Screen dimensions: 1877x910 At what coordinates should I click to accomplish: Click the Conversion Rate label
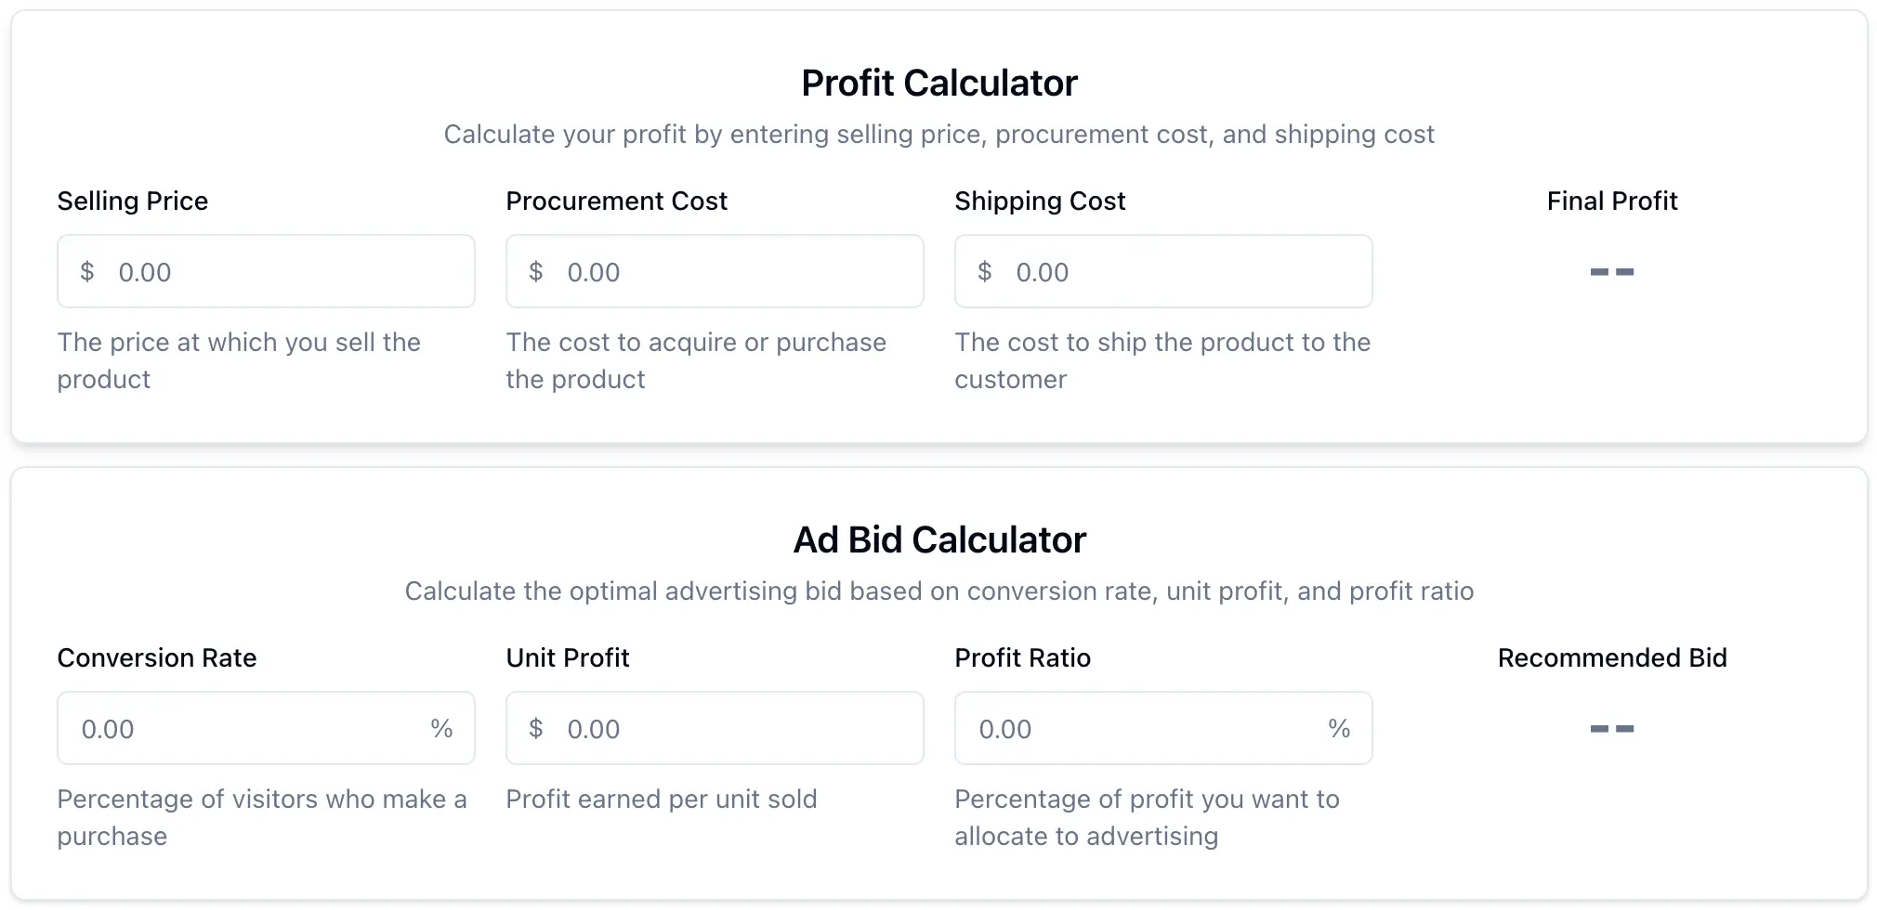point(157,657)
